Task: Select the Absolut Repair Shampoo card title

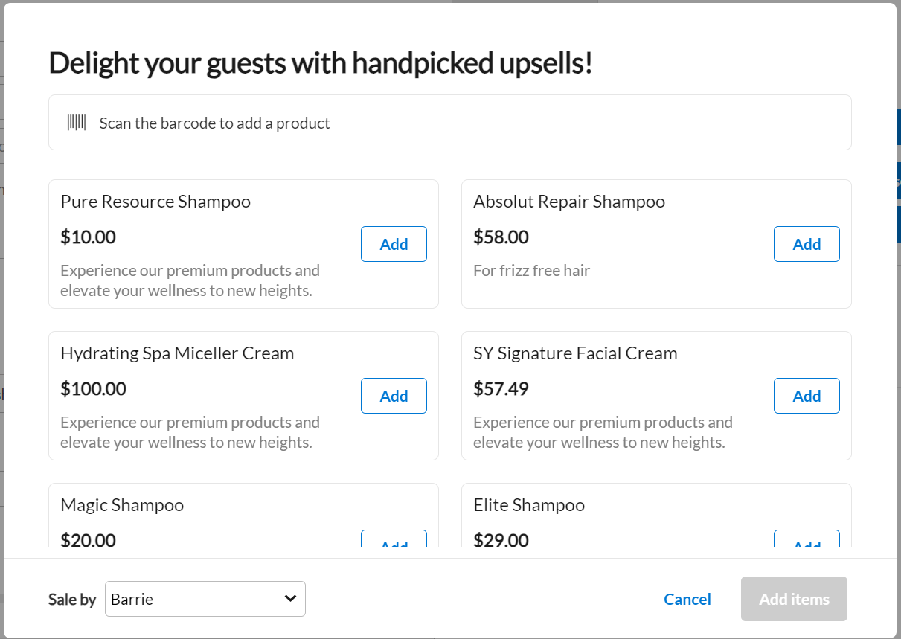Action: coord(569,202)
